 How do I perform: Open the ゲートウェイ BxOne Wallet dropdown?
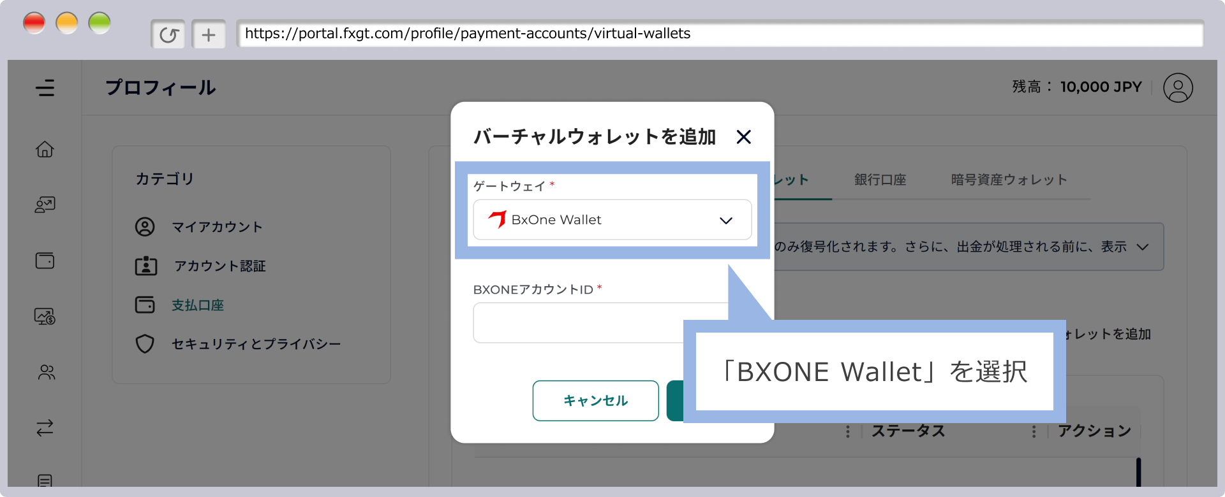click(x=612, y=220)
